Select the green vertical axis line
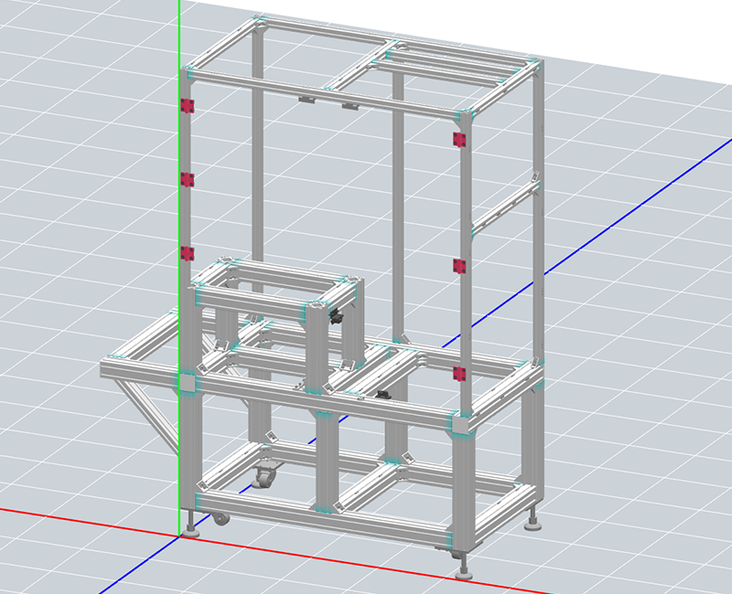The image size is (732, 594). 180,46
